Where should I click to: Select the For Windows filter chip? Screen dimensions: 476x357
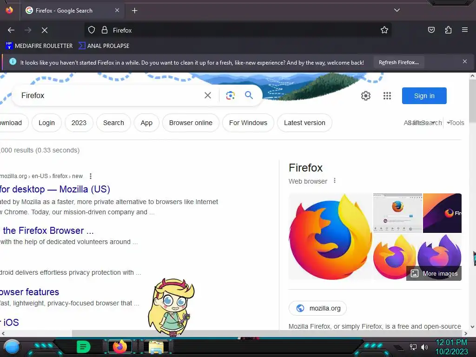coord(248,123)
